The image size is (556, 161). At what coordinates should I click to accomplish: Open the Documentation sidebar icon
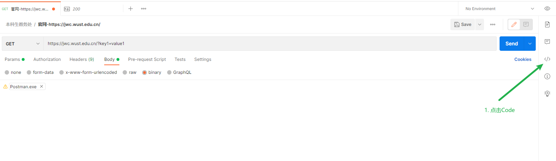coord(547,24)
